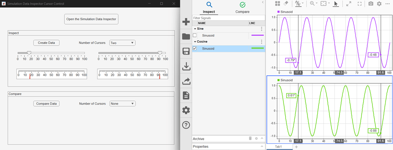This screenshot has height=150, width=393.
Task: Click the eraser clear plot icon
Action: tap(286, 4)
